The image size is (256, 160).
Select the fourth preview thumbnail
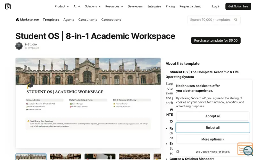[134, 157]
